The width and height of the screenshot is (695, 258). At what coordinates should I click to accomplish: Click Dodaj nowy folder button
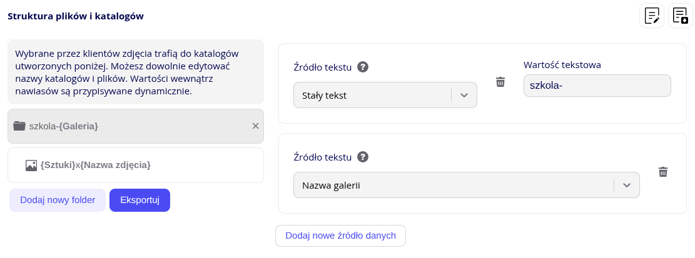click(x=58, y=201)
